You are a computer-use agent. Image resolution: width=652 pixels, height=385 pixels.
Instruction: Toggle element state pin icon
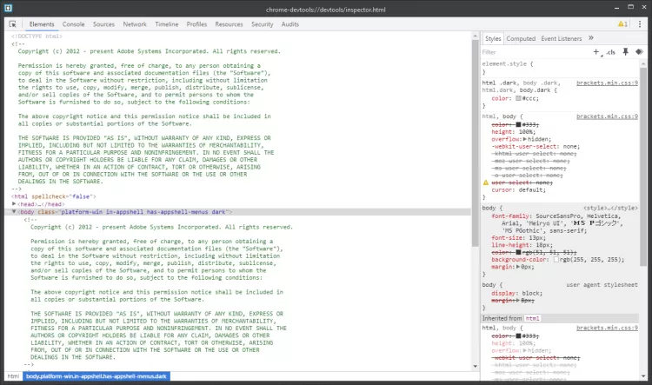click(x=625, y=52)
